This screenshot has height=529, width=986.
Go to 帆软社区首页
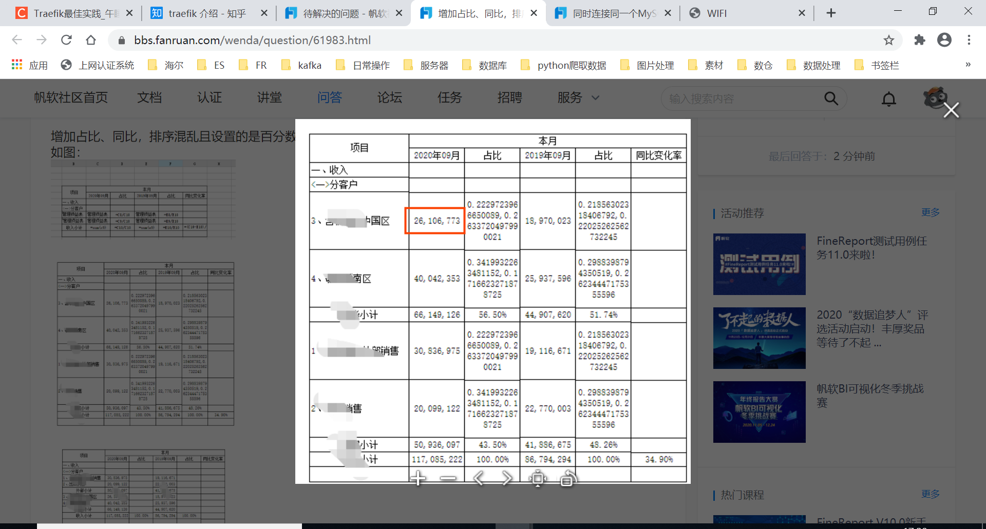point(71,97)
